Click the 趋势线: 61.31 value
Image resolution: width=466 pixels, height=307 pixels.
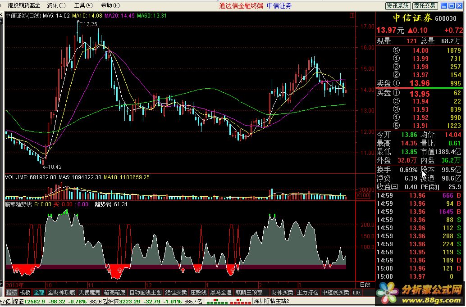(x=111, y=204)
